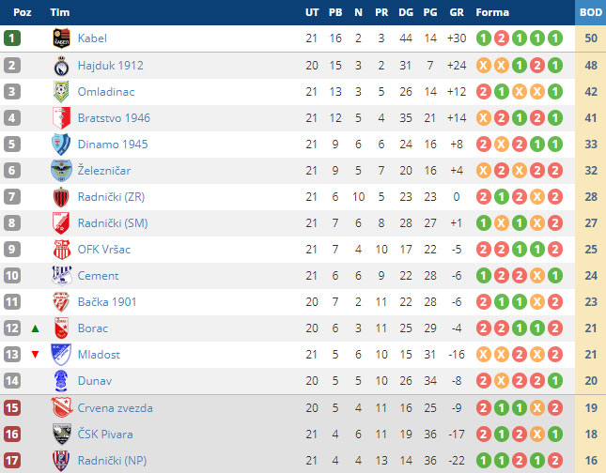
Task: Click the Dunav team logo
Action: [x=62, y=381]
